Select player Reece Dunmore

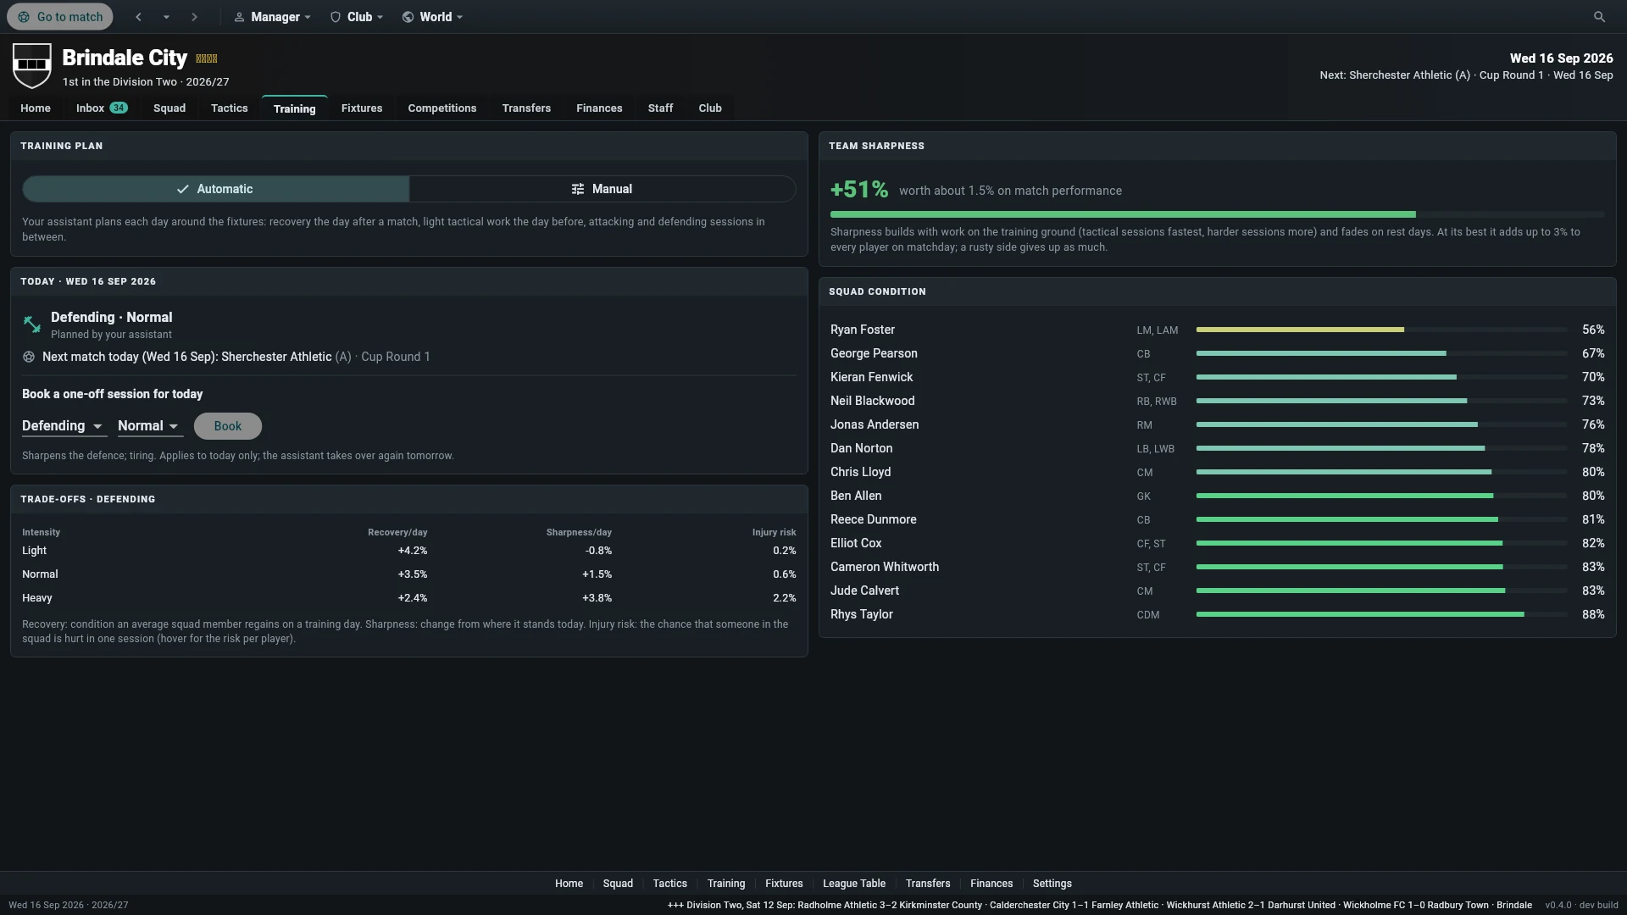point(873,519)
